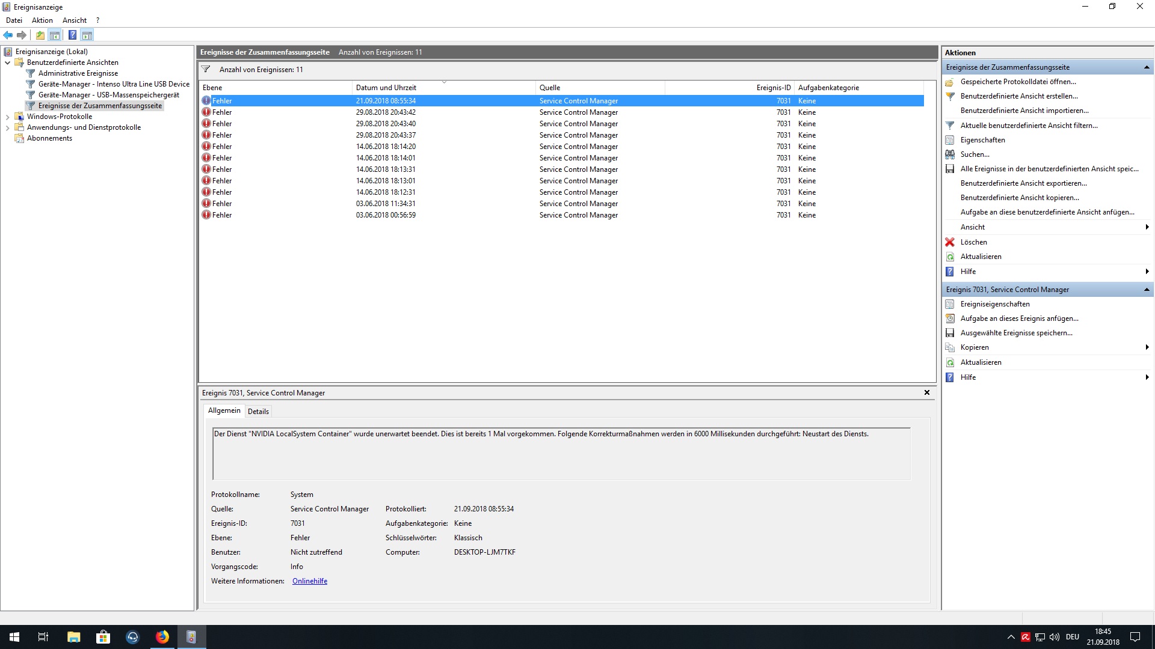Click the help toolbar icon

[72, 35]
